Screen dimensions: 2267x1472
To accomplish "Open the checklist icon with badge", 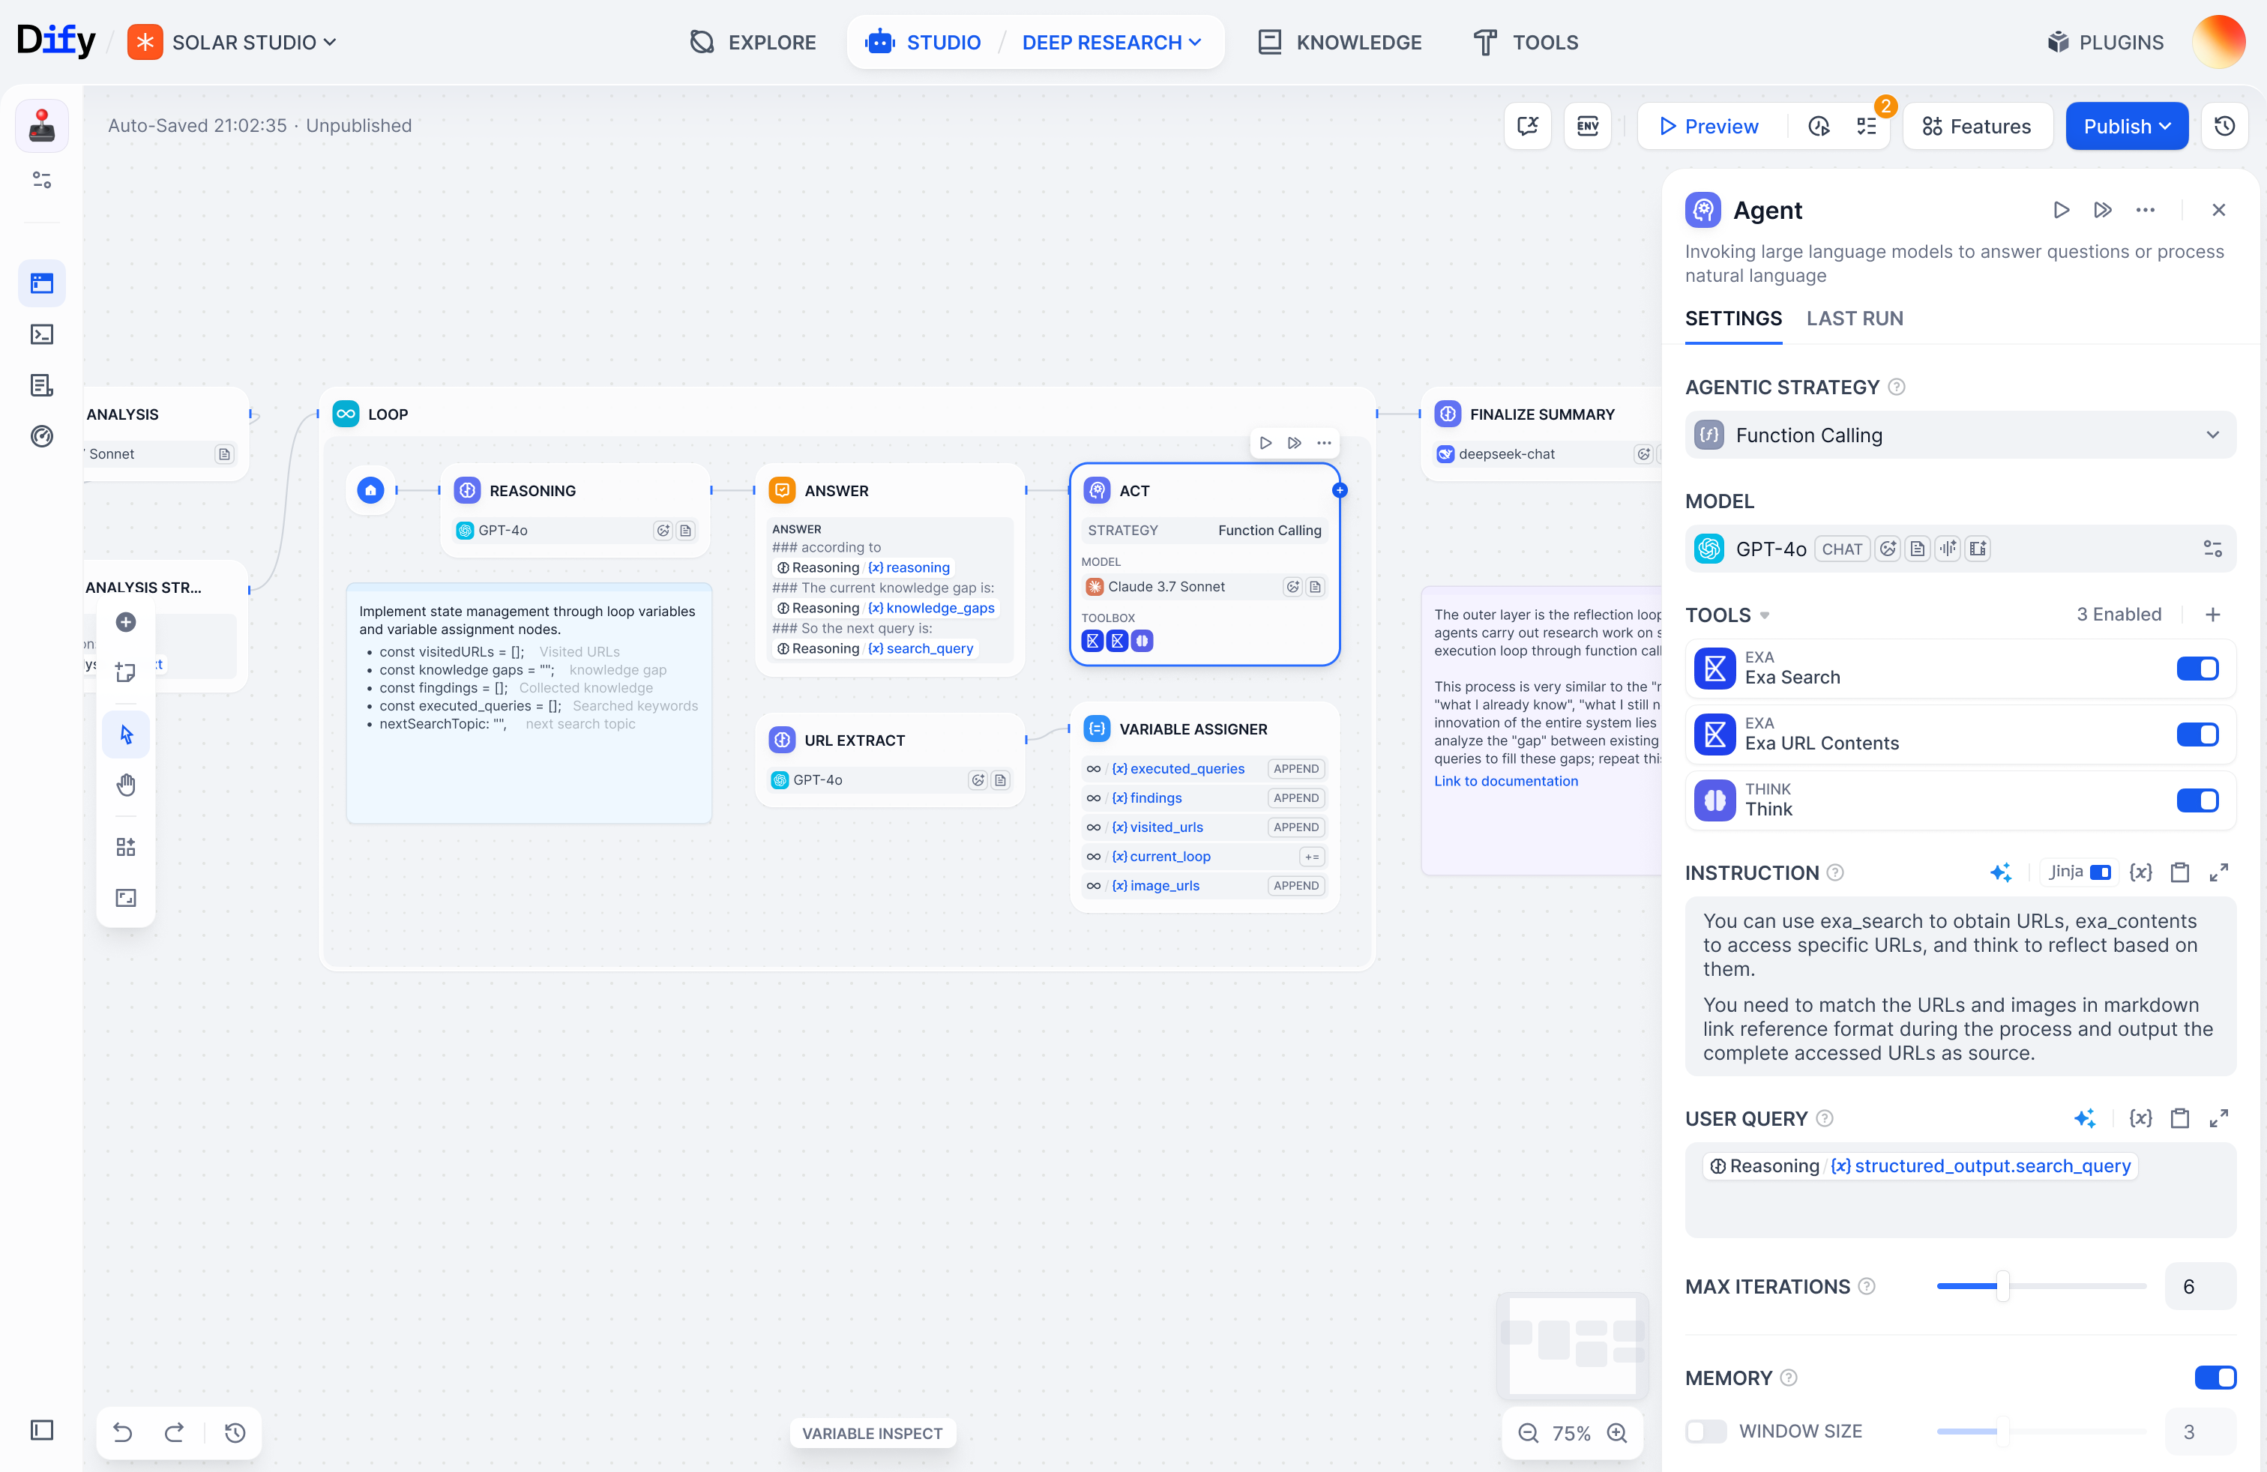I will coord(1867,126).
